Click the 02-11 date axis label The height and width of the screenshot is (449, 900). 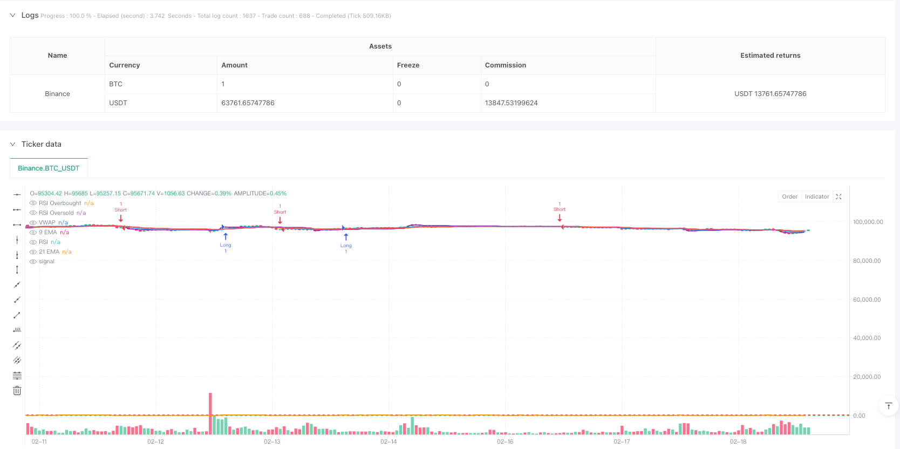click(x=39, y=442)
